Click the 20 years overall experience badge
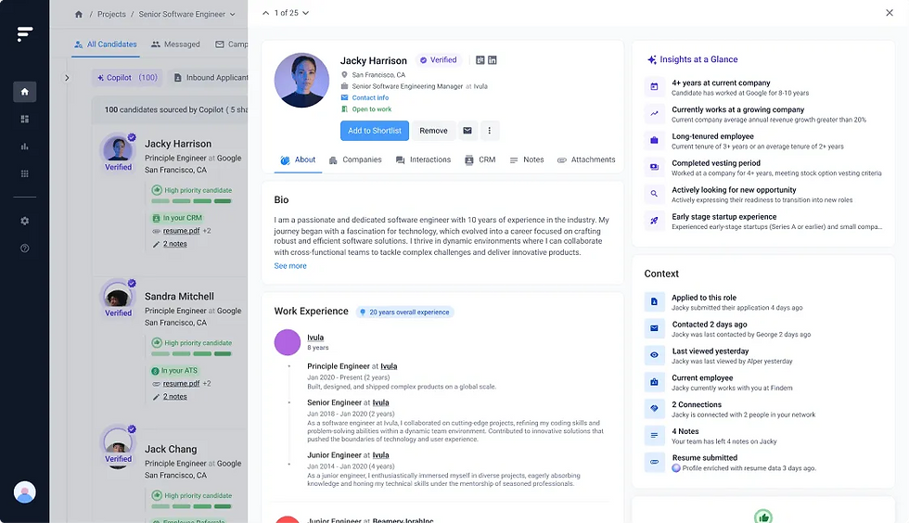Viewport: 909px width, 523px height. (404, 312)
